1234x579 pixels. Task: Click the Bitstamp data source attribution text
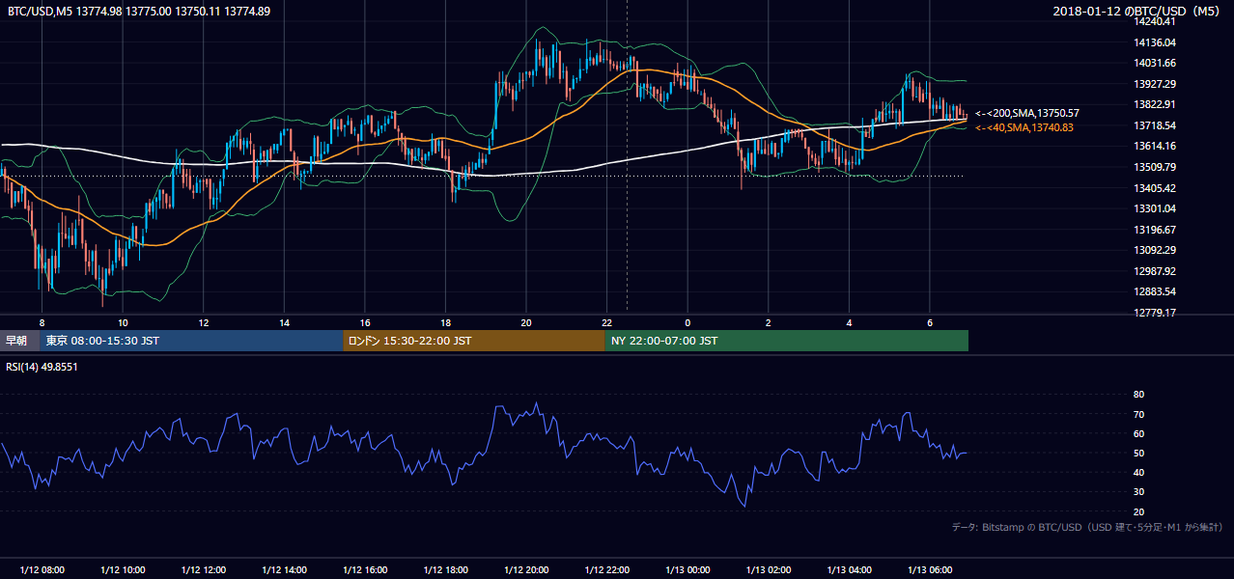coord(1087,527)
